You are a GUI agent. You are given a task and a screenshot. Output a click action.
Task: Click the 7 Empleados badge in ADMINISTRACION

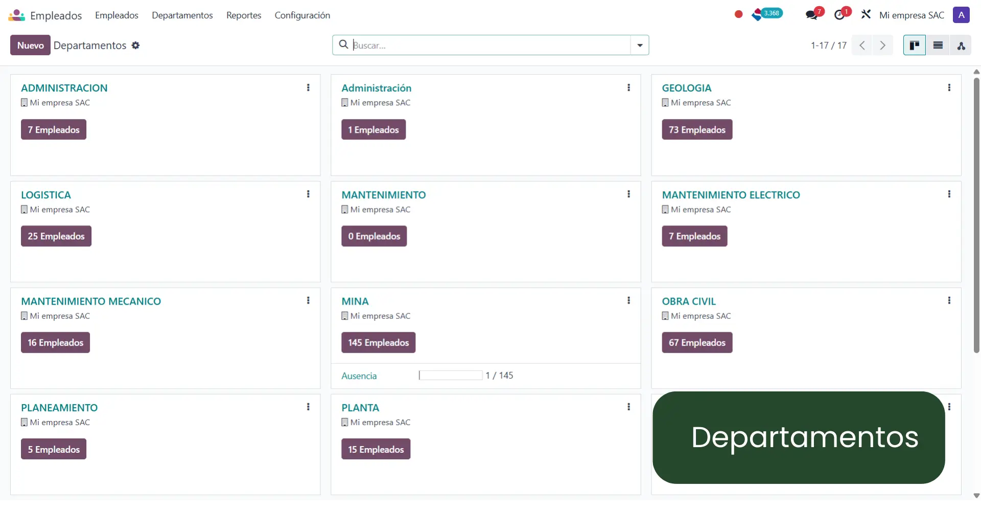[x=54, y=129]
